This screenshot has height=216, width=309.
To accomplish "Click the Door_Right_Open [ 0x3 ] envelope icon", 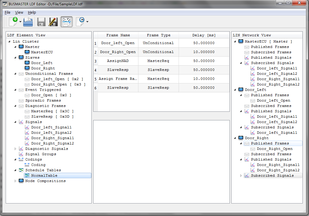I will click(27, 84).
